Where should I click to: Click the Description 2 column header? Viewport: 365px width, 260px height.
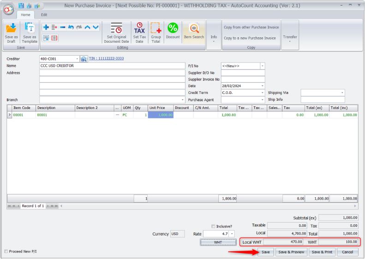coord(94,108)
